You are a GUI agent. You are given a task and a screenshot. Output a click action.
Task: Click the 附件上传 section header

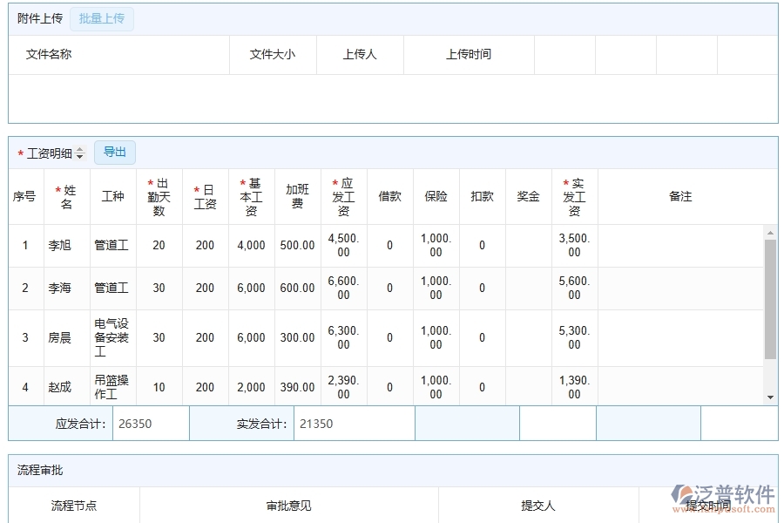(x=38, y=18)
